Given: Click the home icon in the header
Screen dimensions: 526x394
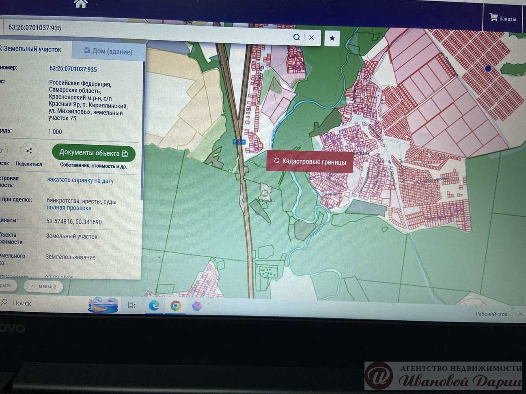Looking at the screenshot, I should [x=81, y=4].
